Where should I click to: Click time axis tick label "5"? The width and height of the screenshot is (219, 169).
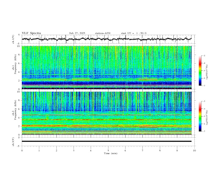108,150
